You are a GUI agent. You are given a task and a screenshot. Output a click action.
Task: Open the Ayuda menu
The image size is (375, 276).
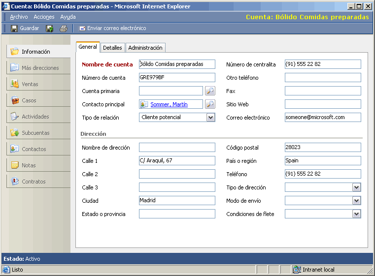click(68, 17)
